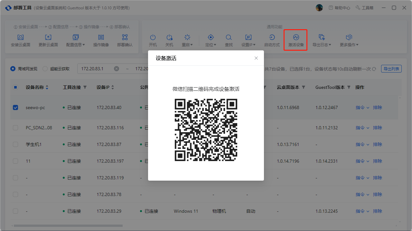The width and height of the screenshot is (412, 231).
Task: Click the 查找 search icon
Action: (229, 41)
